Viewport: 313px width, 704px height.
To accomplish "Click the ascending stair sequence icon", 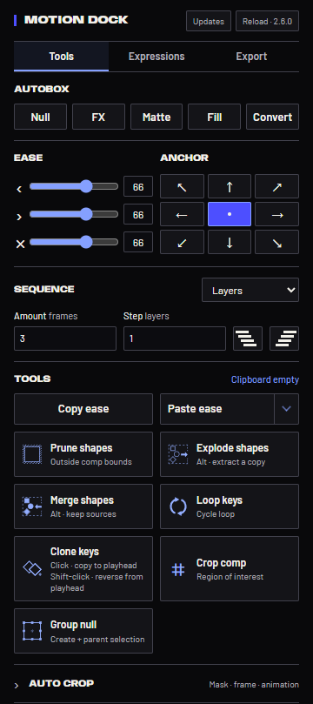I will [x=284, y=339].
